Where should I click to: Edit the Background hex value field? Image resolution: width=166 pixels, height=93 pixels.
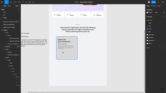click(x=150, y=12)
